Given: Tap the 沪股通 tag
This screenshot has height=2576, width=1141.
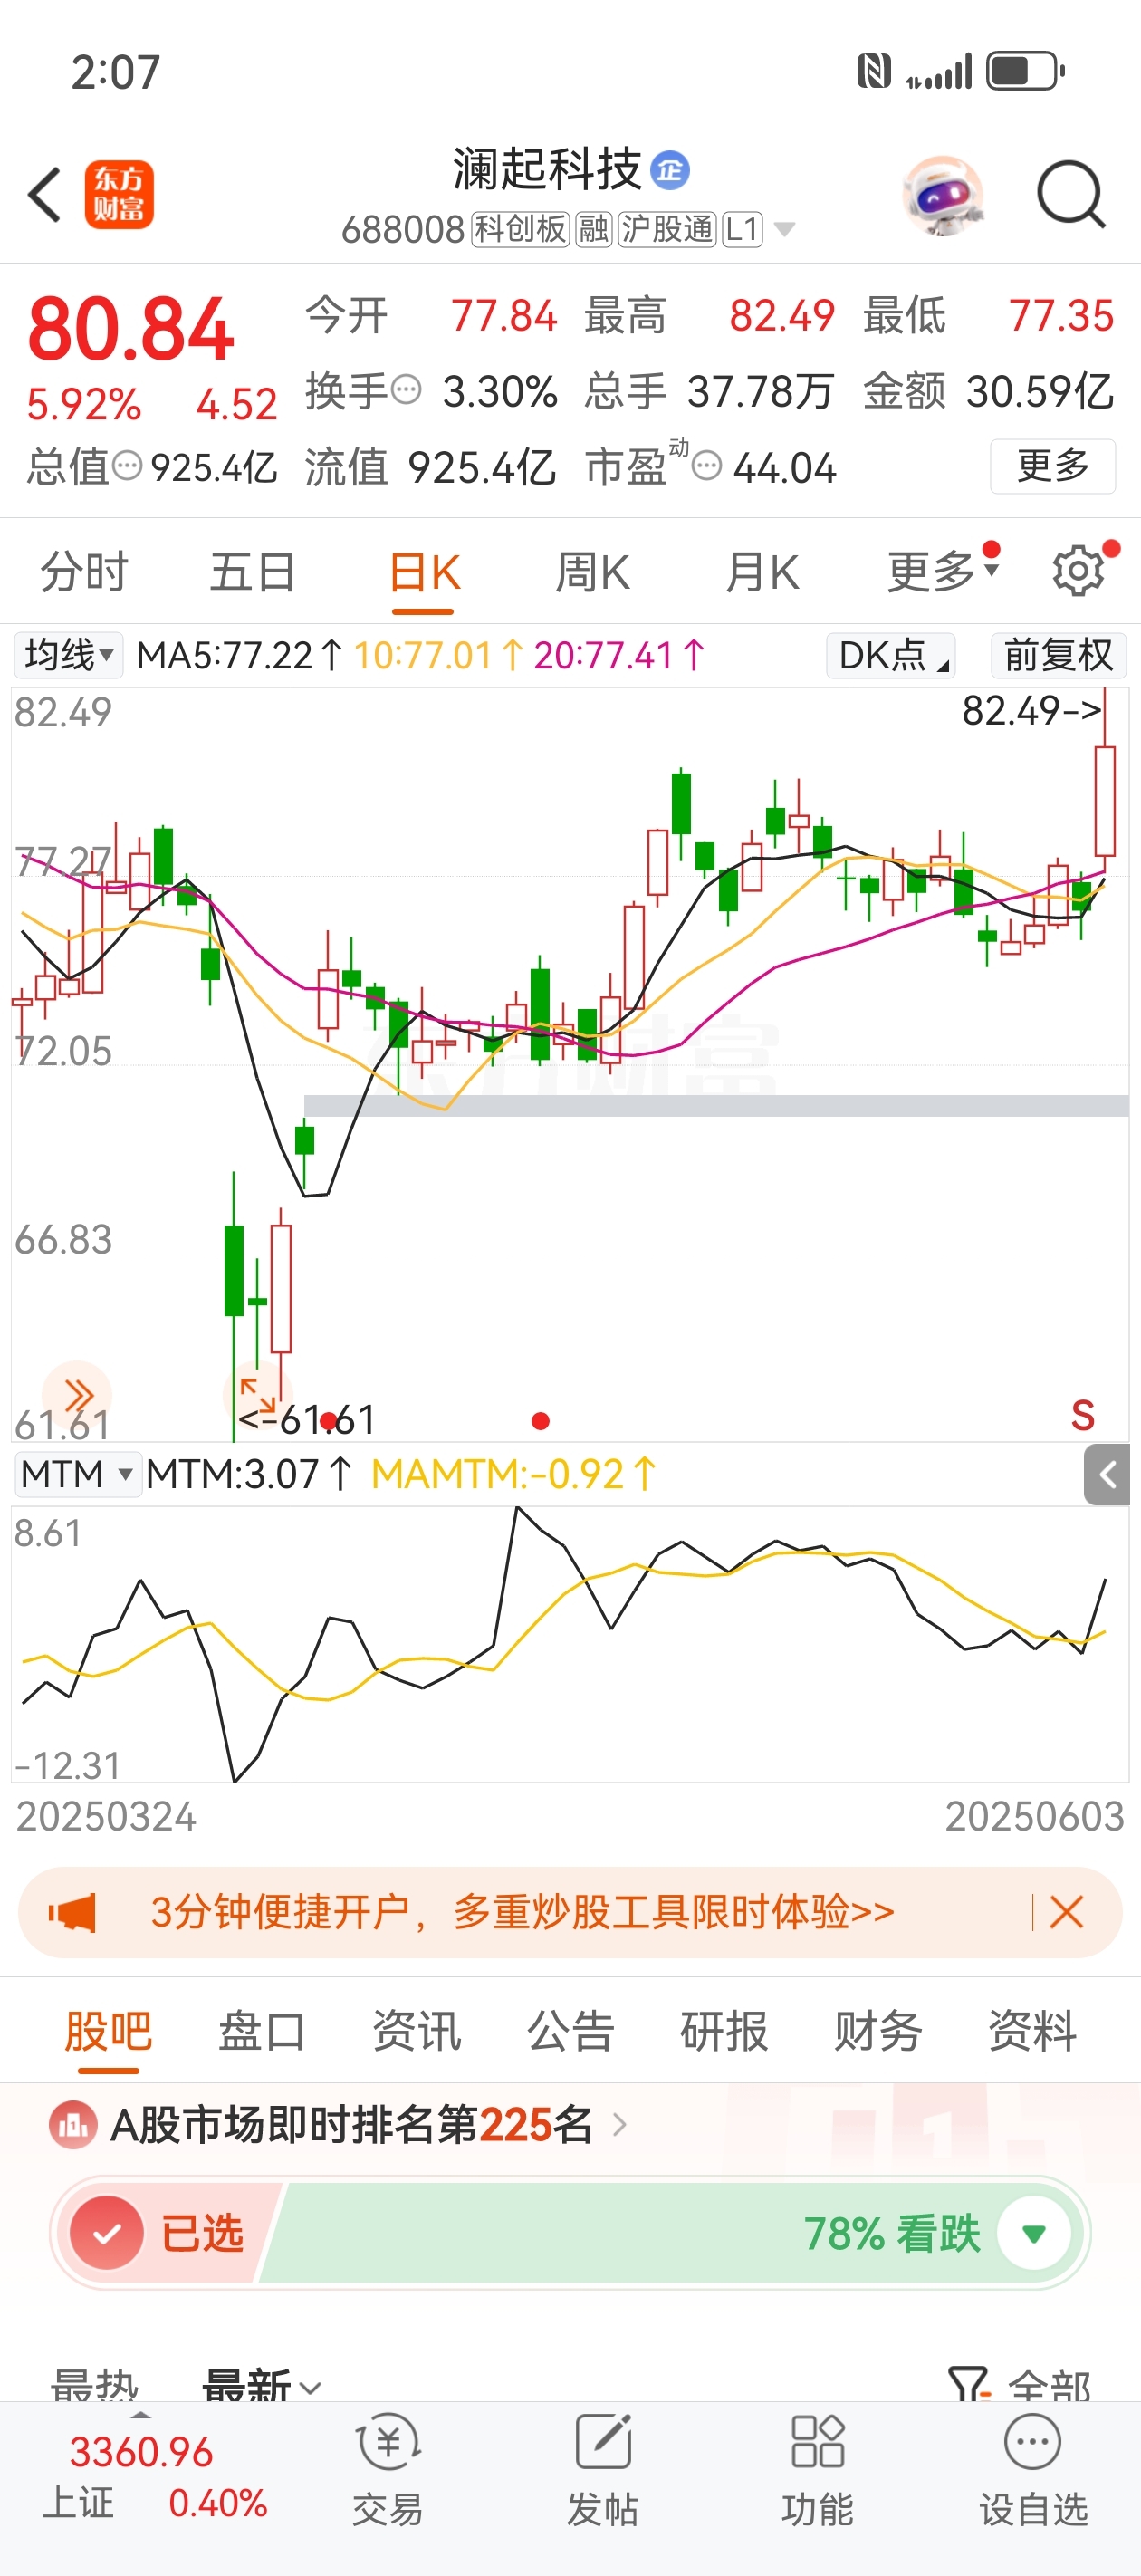Looking at the screenshot, I should (x=667, y=229).
